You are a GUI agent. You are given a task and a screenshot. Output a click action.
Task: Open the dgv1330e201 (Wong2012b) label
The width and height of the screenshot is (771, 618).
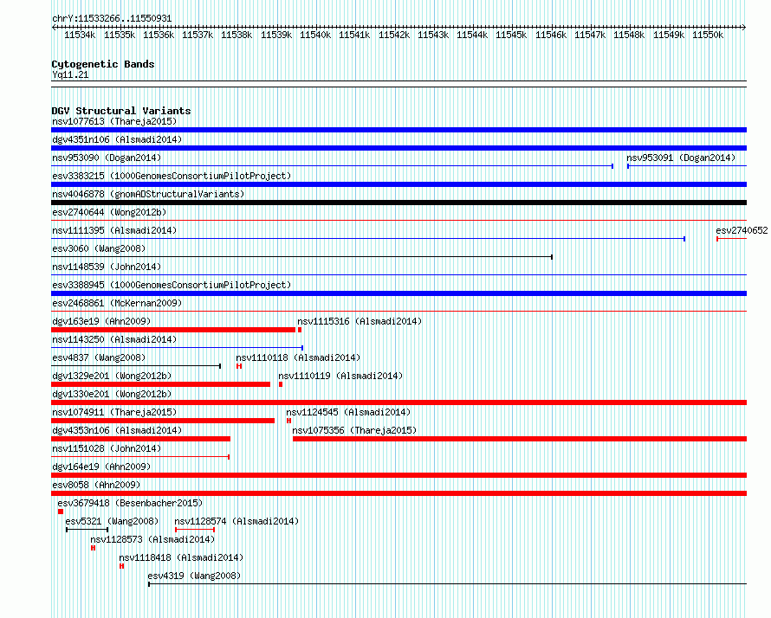[112, 394]
